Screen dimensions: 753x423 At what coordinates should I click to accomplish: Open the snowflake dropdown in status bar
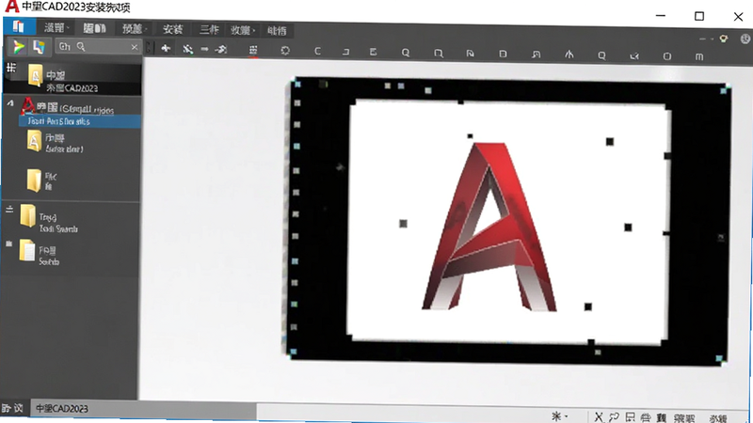pyautogui.click(x=560, y=415)
